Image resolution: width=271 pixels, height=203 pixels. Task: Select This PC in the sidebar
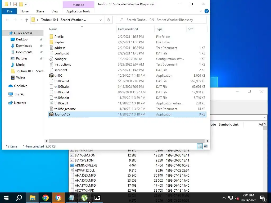pos(19,94)
